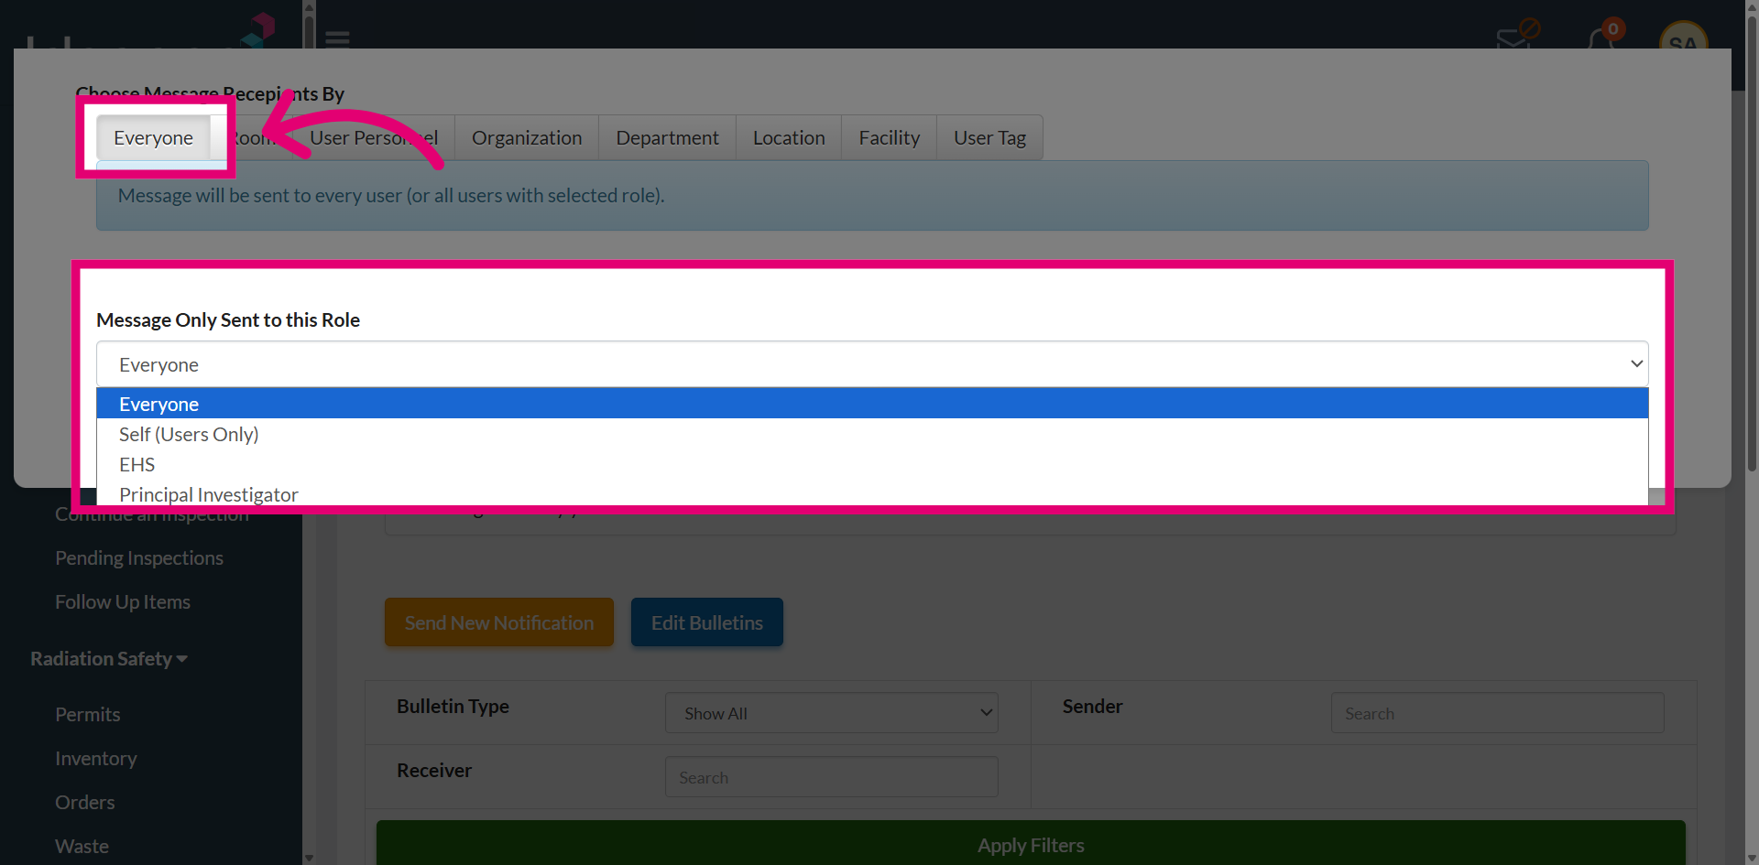The height and width of the screenshot is (865, 1759).
Task: Choose the highlighted Everyone role option
Action: [x=872, y=404]
